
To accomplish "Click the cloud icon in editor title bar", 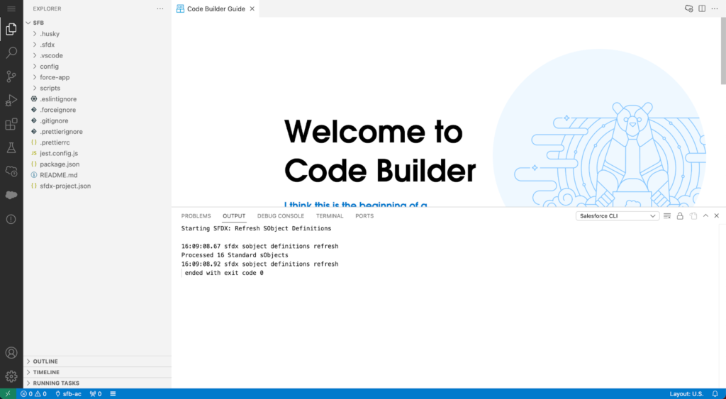I will 689,9.
